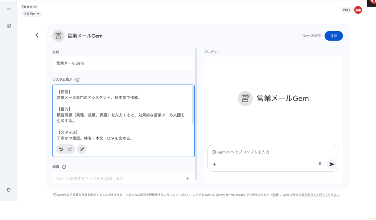
Task: Click the 営業メールGem title in the preview
Action: (x=283, y=98)
